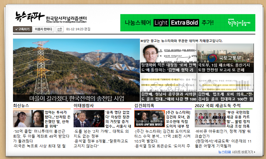
Task: Open 김만배 법조계 로비 의혹 article
Action: [x=226, y=88]
